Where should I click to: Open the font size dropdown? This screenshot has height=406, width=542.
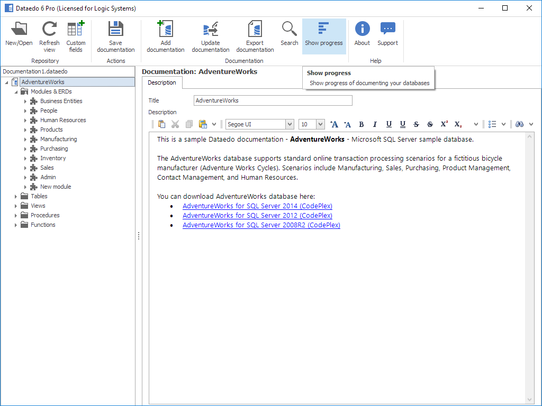point(320,124)
